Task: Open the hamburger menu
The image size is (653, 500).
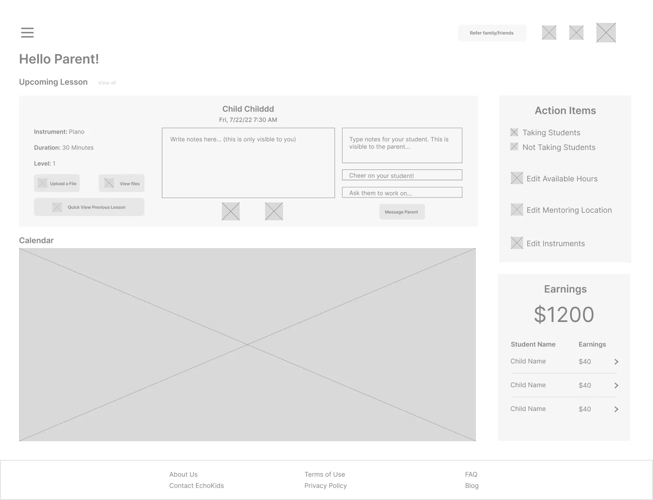Action: [x=27, y=32]
